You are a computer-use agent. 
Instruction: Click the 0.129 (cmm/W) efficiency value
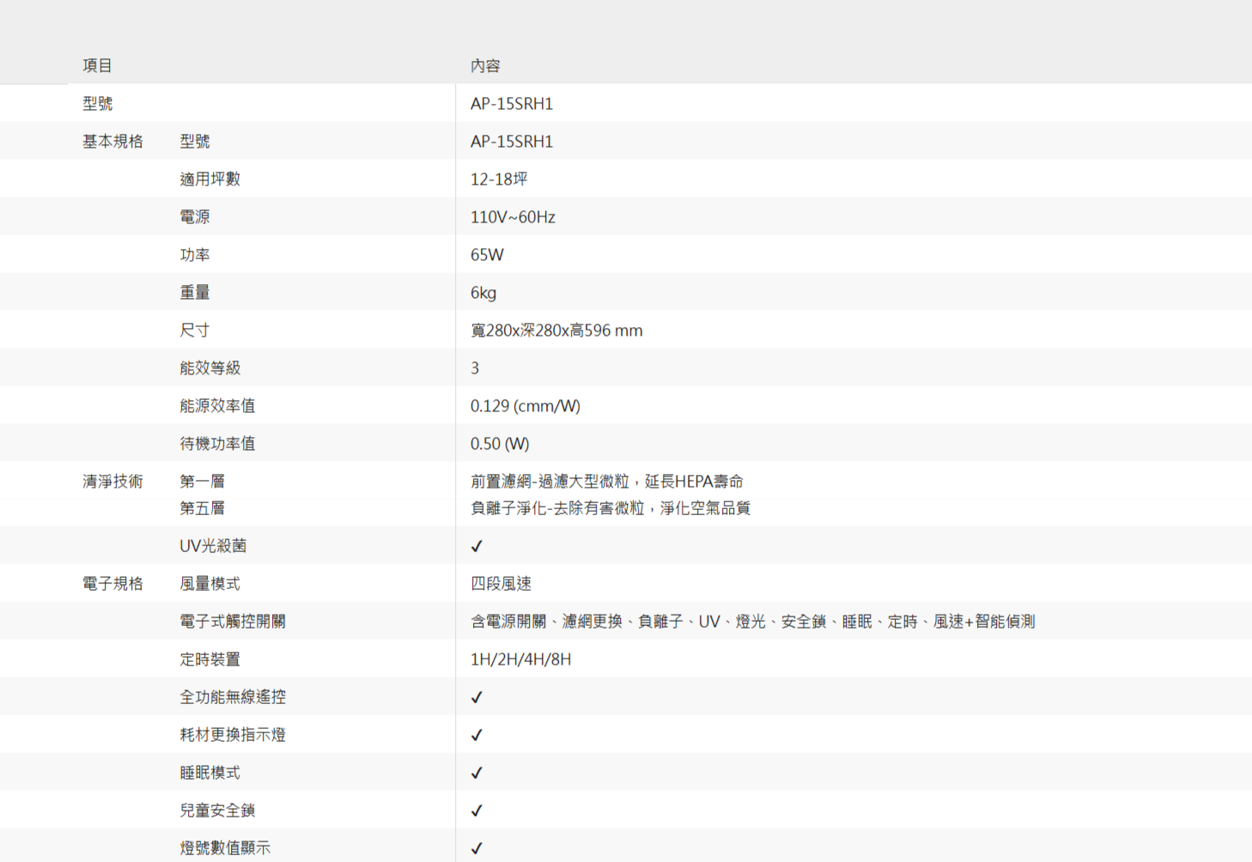tap(525, 406)
